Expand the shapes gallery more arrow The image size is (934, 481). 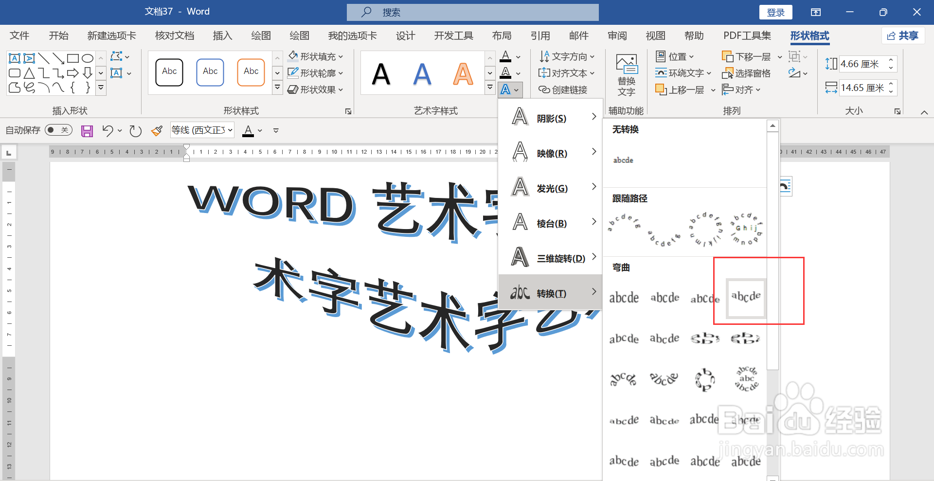(101, 88)
